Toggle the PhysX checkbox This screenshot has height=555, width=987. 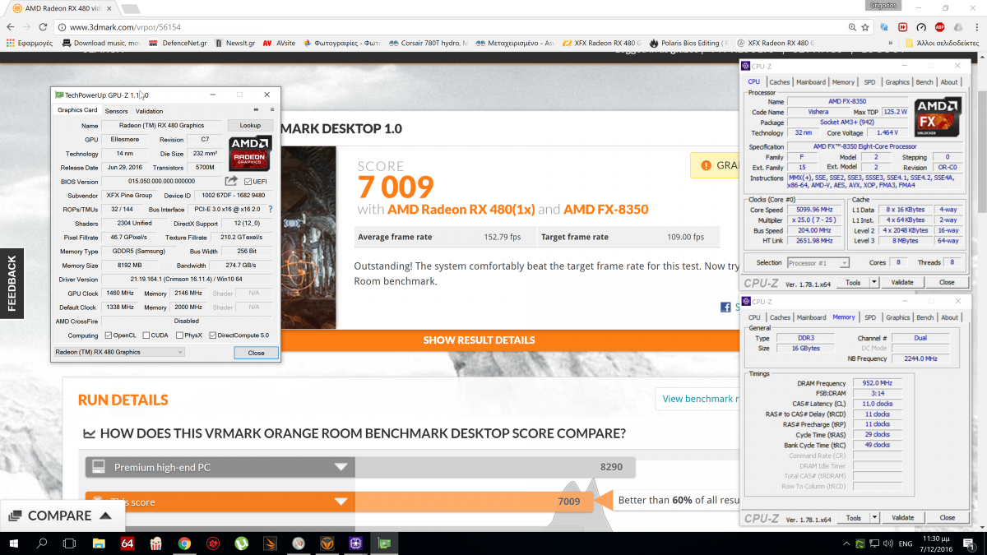point(178,335)
